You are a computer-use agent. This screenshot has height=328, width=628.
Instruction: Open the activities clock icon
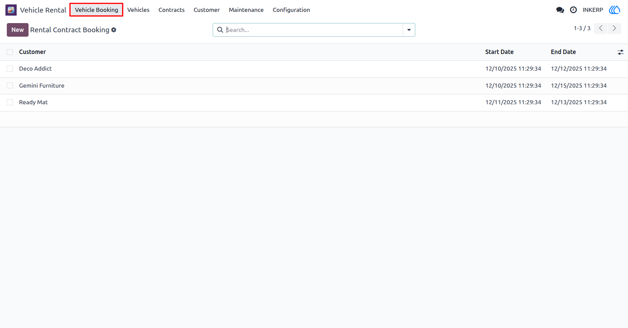[573, 10]
